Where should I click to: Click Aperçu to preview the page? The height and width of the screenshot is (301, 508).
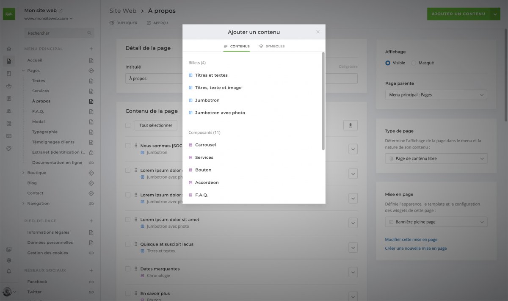157,23
